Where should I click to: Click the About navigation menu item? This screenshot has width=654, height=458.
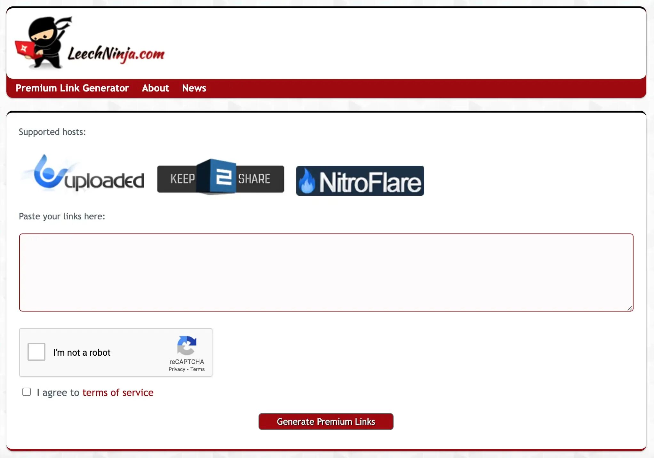pos(155,88)
